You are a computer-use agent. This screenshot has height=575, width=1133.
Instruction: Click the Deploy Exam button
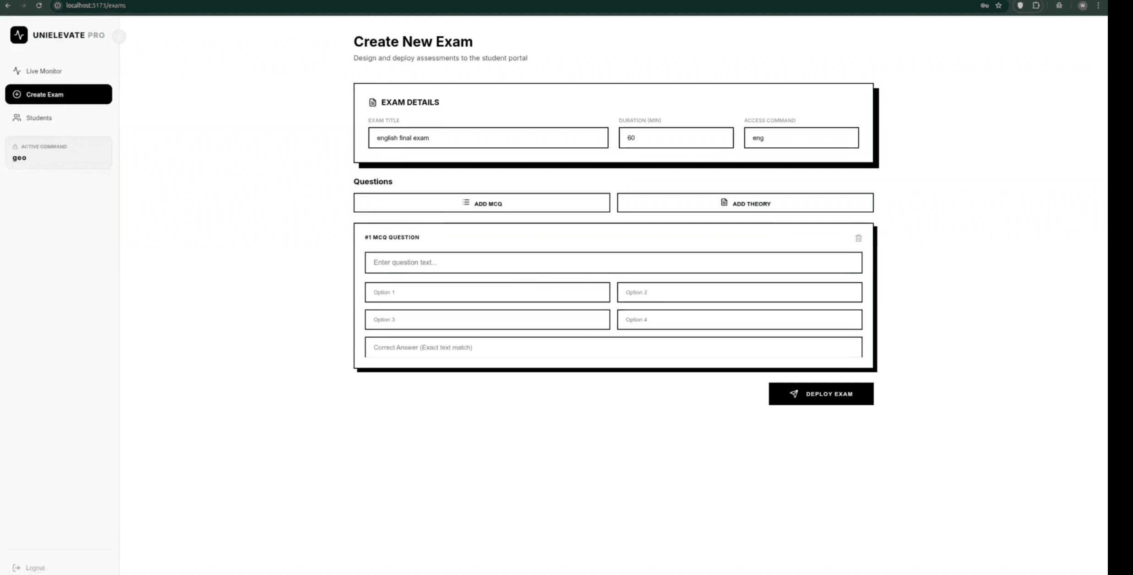[821, 394]
